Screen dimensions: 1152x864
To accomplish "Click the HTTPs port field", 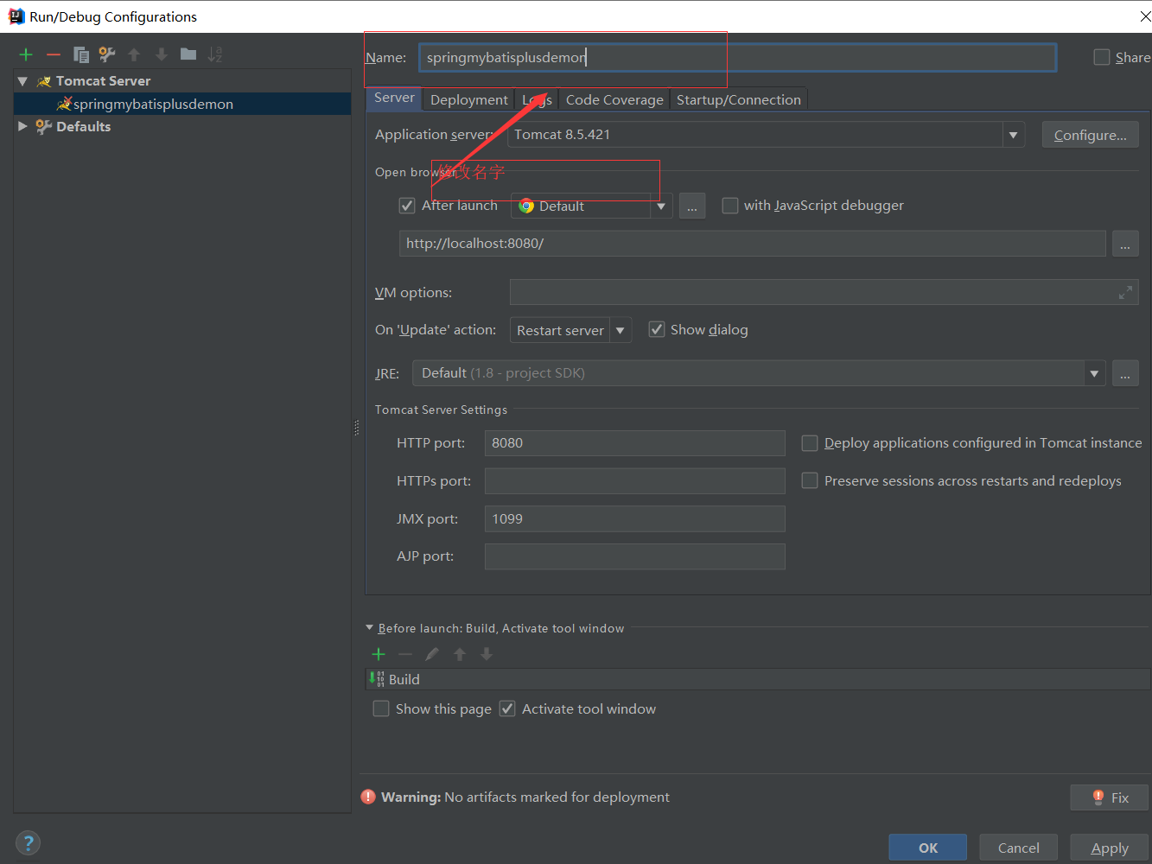I will pyautogui.click(x=634, y=480).
